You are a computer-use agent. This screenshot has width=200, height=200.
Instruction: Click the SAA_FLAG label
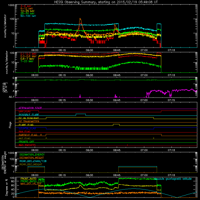[24, 131]
